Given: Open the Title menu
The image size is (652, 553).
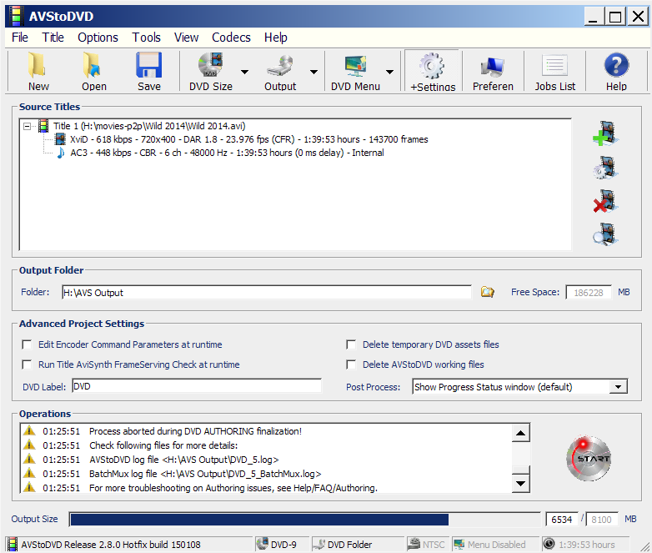Looking at the screenshot, I should pyautogui.click(x=53, y=38).
